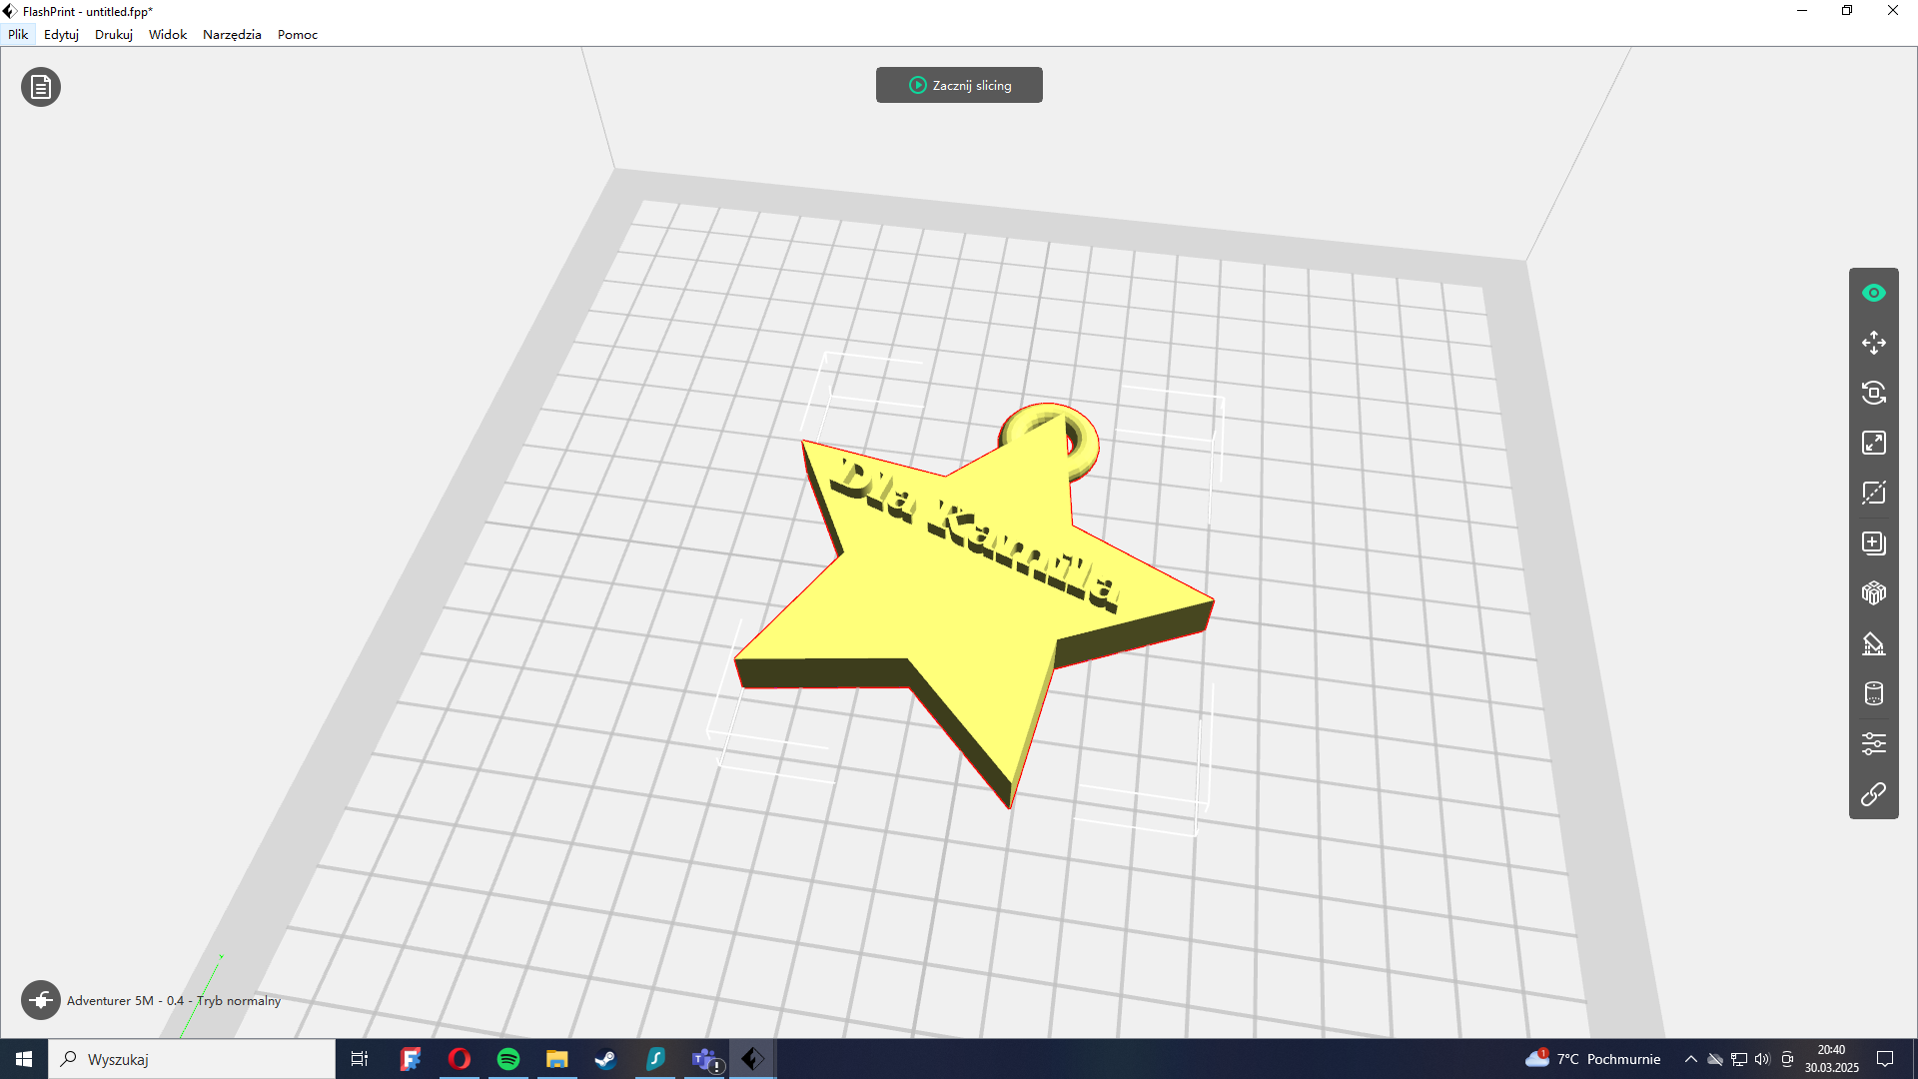
Task: Toggle the View eye tool
Action: (1873, 293)
